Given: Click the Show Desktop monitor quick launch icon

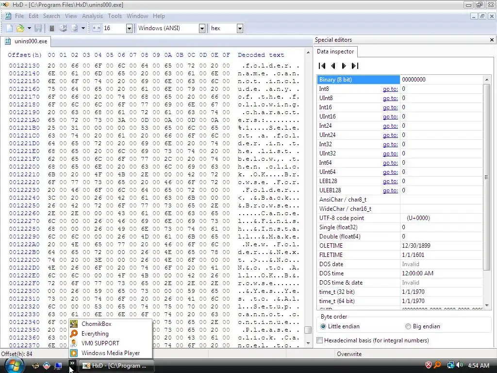Looking at the screenshot, I should point(58,366).
